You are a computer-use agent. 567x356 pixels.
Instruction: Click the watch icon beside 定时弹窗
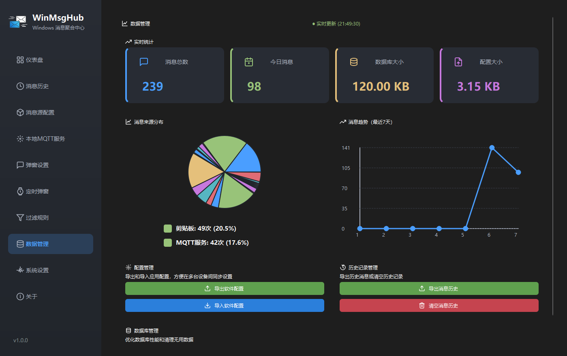click(x=20, y=191)
